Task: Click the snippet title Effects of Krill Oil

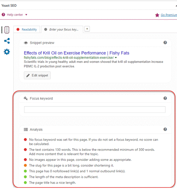Action: pos(76,53)
